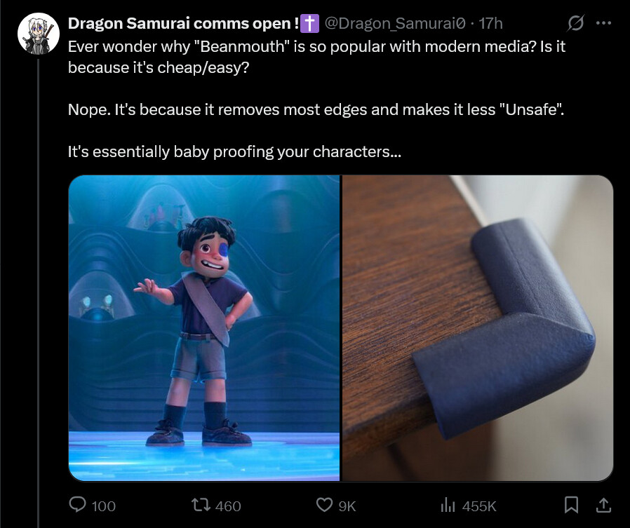This screenshot has width=630, height=528.
Task: Click the 455K views count
Action: (479, 506)
